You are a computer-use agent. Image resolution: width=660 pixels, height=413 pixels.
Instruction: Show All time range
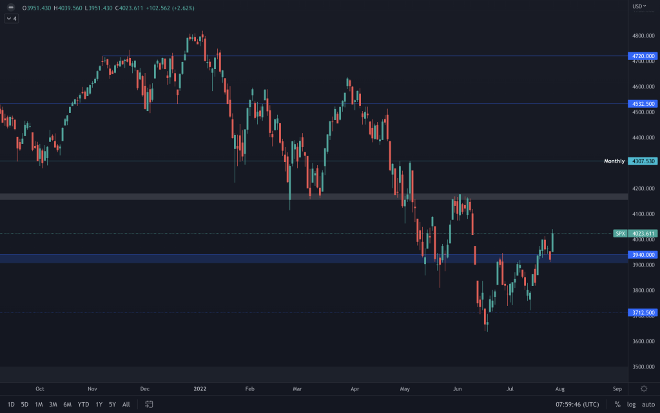tap(126, 405)
